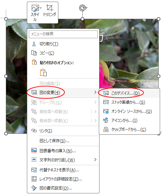Select the トリミング crop tool

click(x=50, y=11)
